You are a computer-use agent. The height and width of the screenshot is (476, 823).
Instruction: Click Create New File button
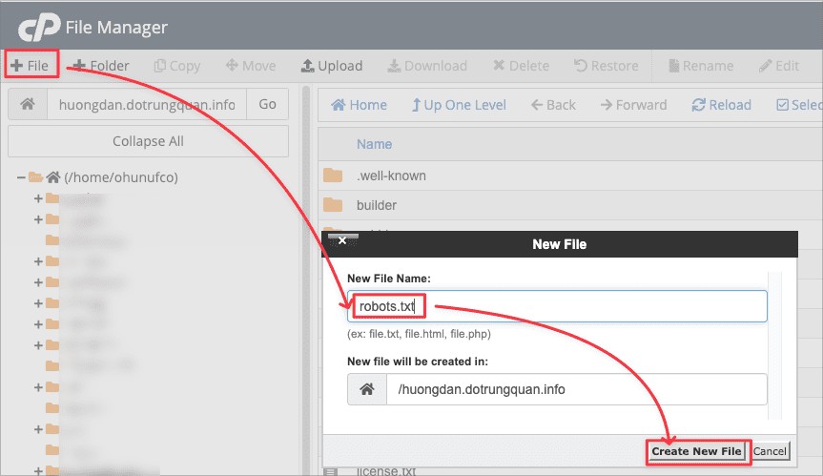[x=696, y=451]
